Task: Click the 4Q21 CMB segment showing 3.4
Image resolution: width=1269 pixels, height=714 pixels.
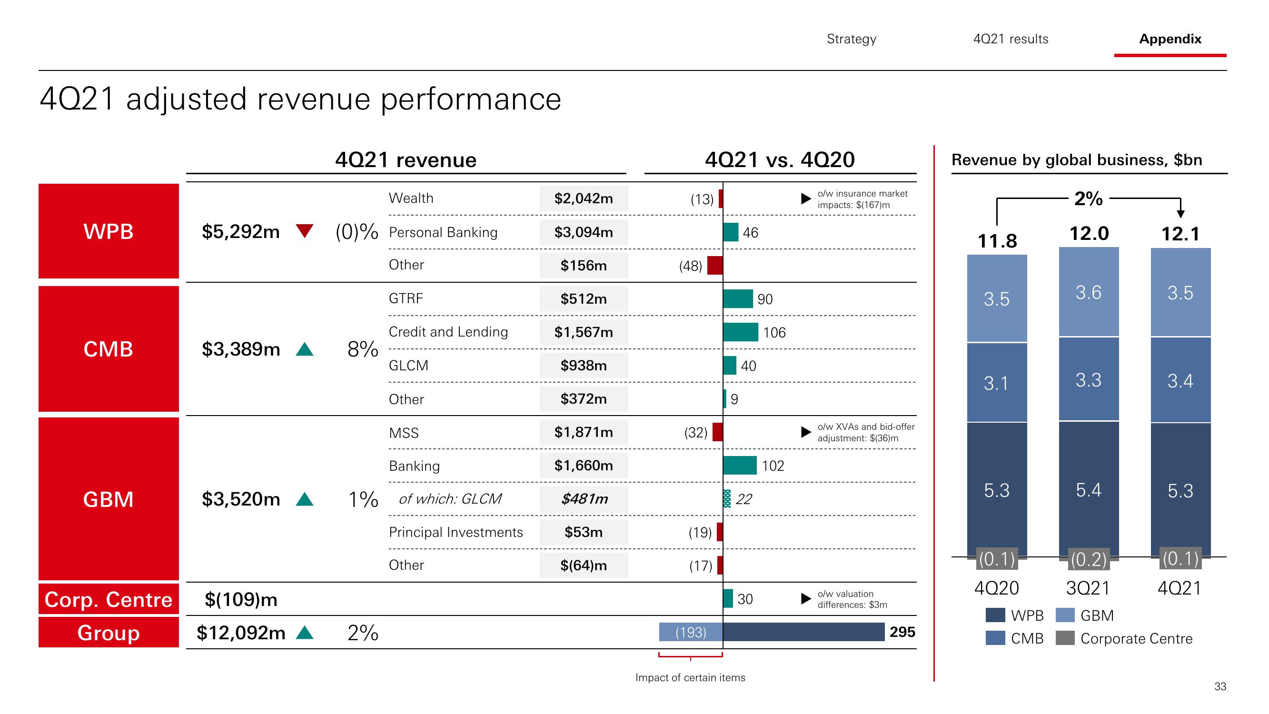Action: point(1180,380)
